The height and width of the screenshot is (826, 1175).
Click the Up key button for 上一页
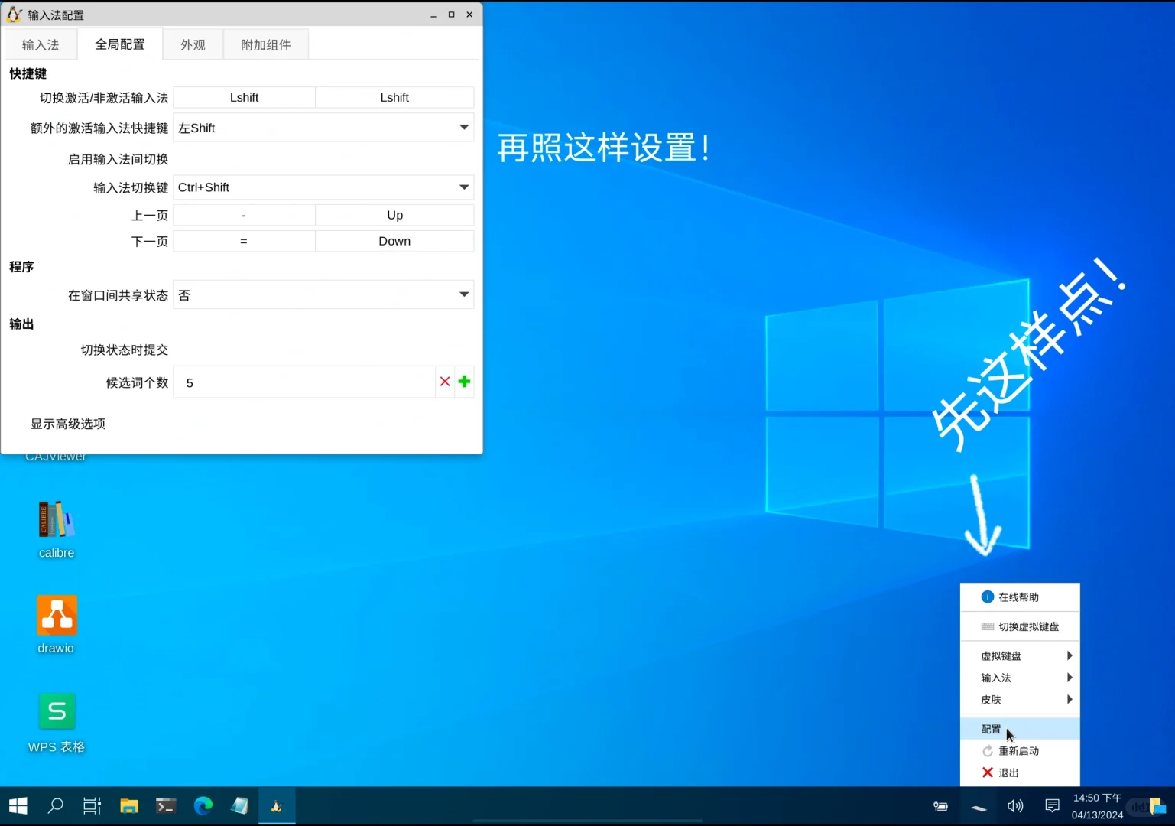coord(394,215)
